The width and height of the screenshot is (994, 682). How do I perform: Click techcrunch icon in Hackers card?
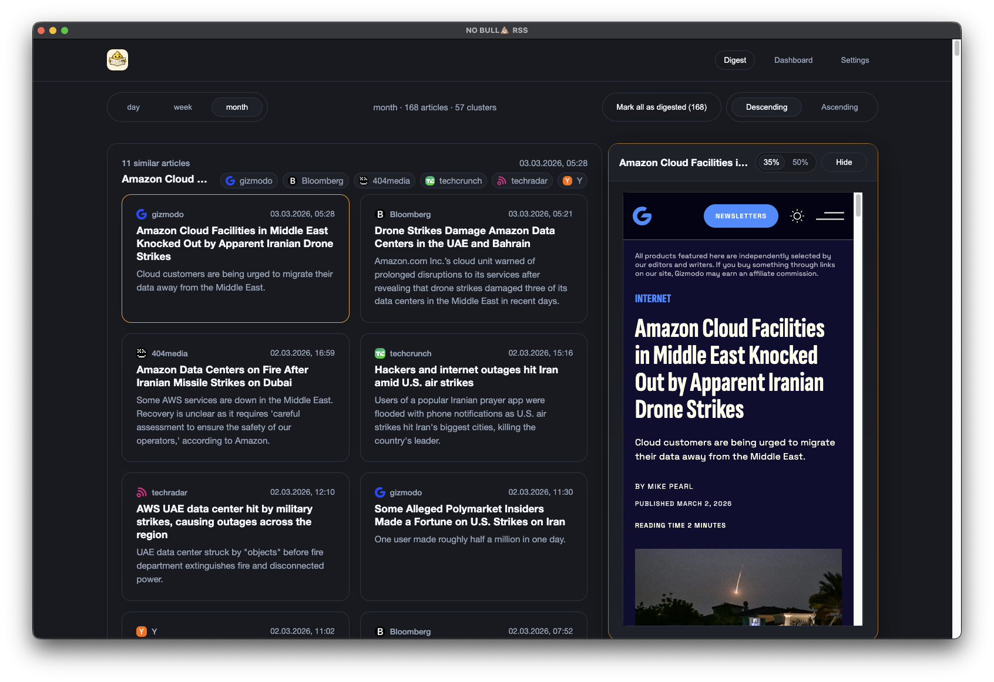[380, 353]
